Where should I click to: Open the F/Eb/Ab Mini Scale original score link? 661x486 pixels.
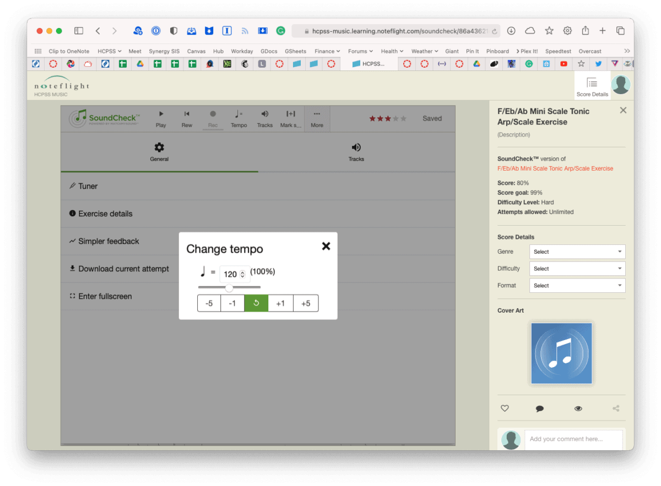click(x=555, y=168)
